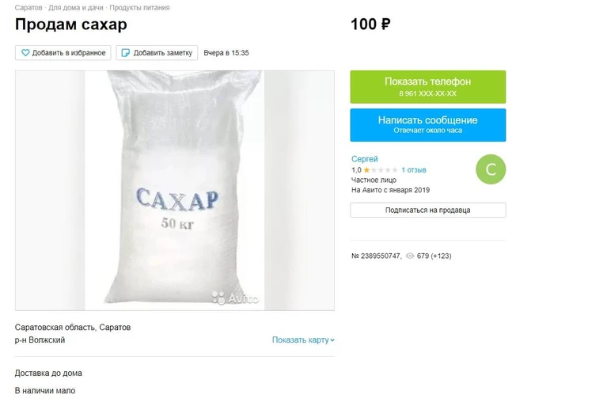Click the eye views icon near 679
The height and width of the screenshot is (406, 607).
click(x=410, y=256)
